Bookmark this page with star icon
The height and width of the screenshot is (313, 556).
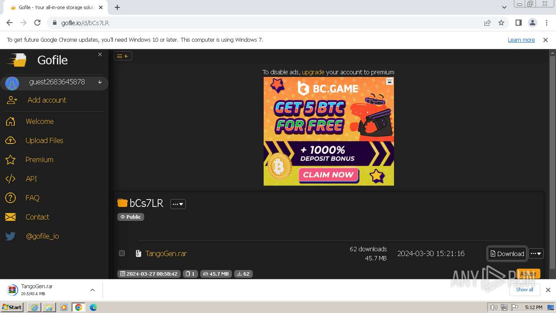pos(501,23)
